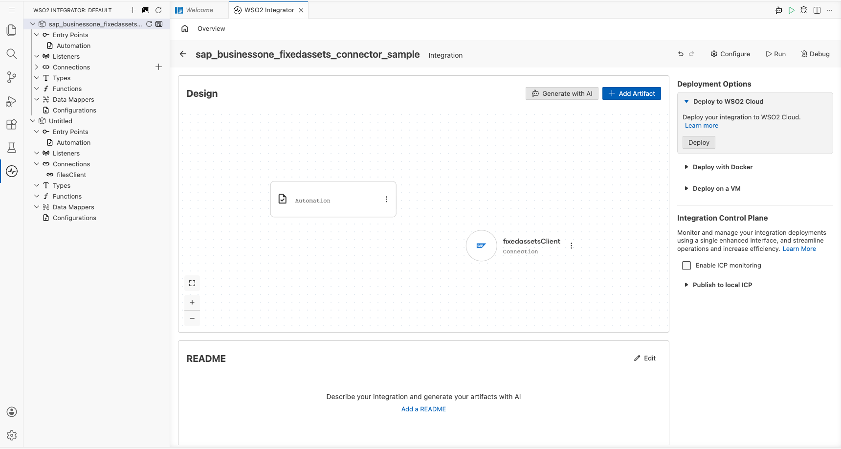Fit the design diagram to screen
Screen dimensions: 841x449
pos(192,283)
